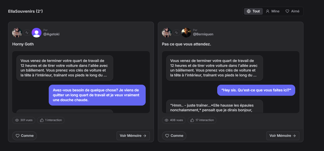Click Ella character avatar on Horny Goth card
The width and height of the screenshot is (324, 151).
click(17, 33)
